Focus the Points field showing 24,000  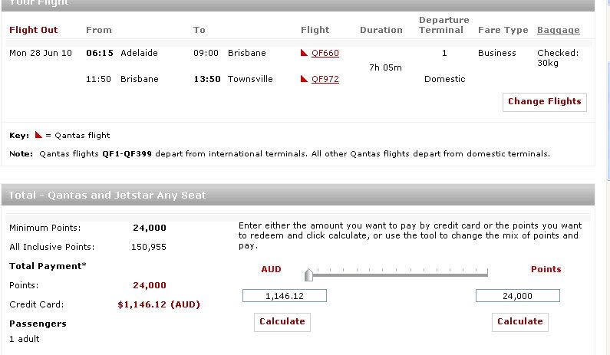coord(517,296)
